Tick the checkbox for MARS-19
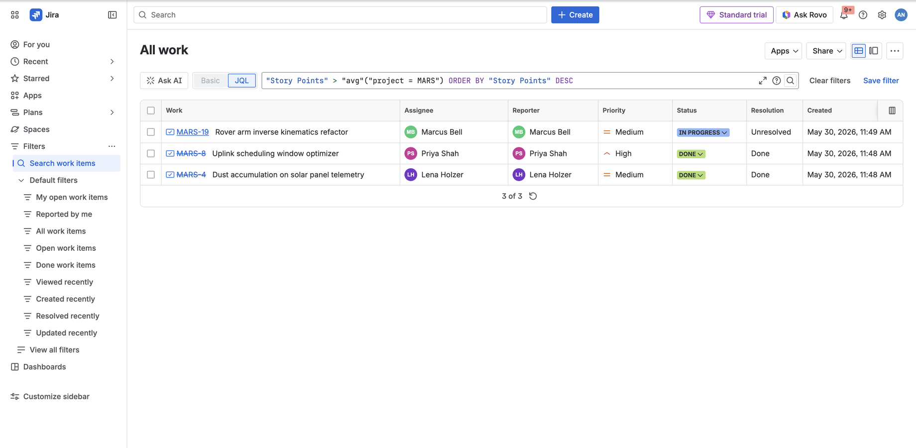Screen dimensions: 916x448 [x=151, y=132]
